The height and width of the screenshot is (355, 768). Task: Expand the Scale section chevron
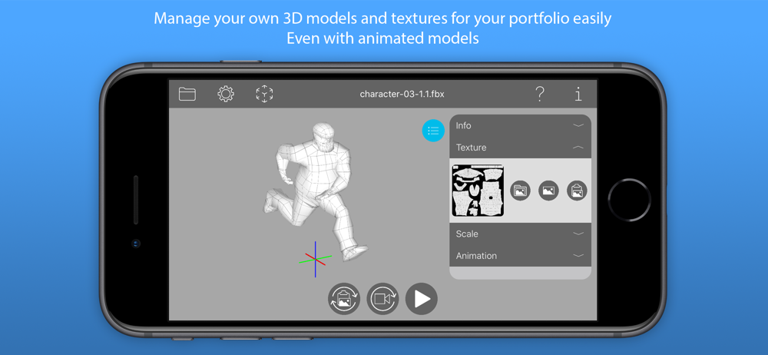click(x=578, y=234)
